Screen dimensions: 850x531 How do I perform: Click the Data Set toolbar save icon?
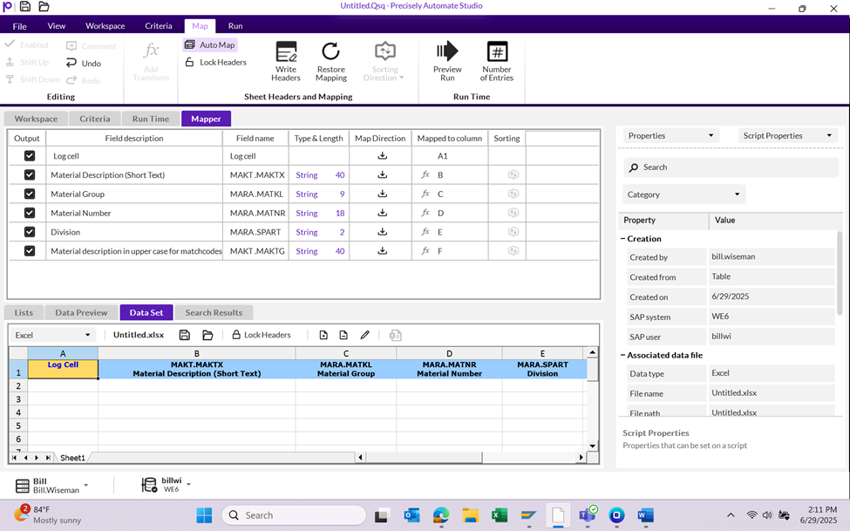point(184,335)
